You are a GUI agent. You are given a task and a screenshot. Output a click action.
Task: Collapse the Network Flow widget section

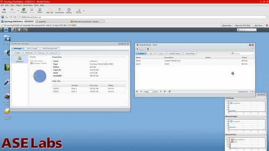265,135
